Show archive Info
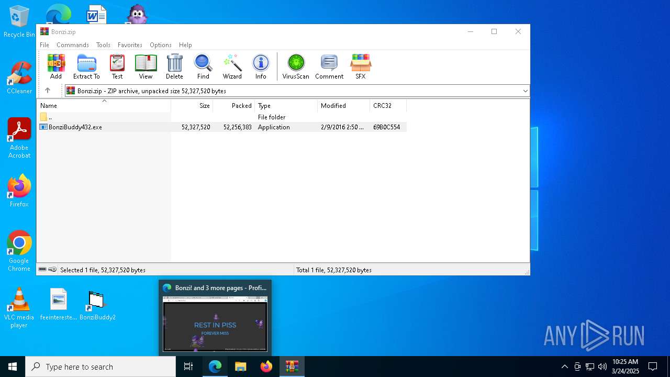670x377 pixels. click(261, 66)
